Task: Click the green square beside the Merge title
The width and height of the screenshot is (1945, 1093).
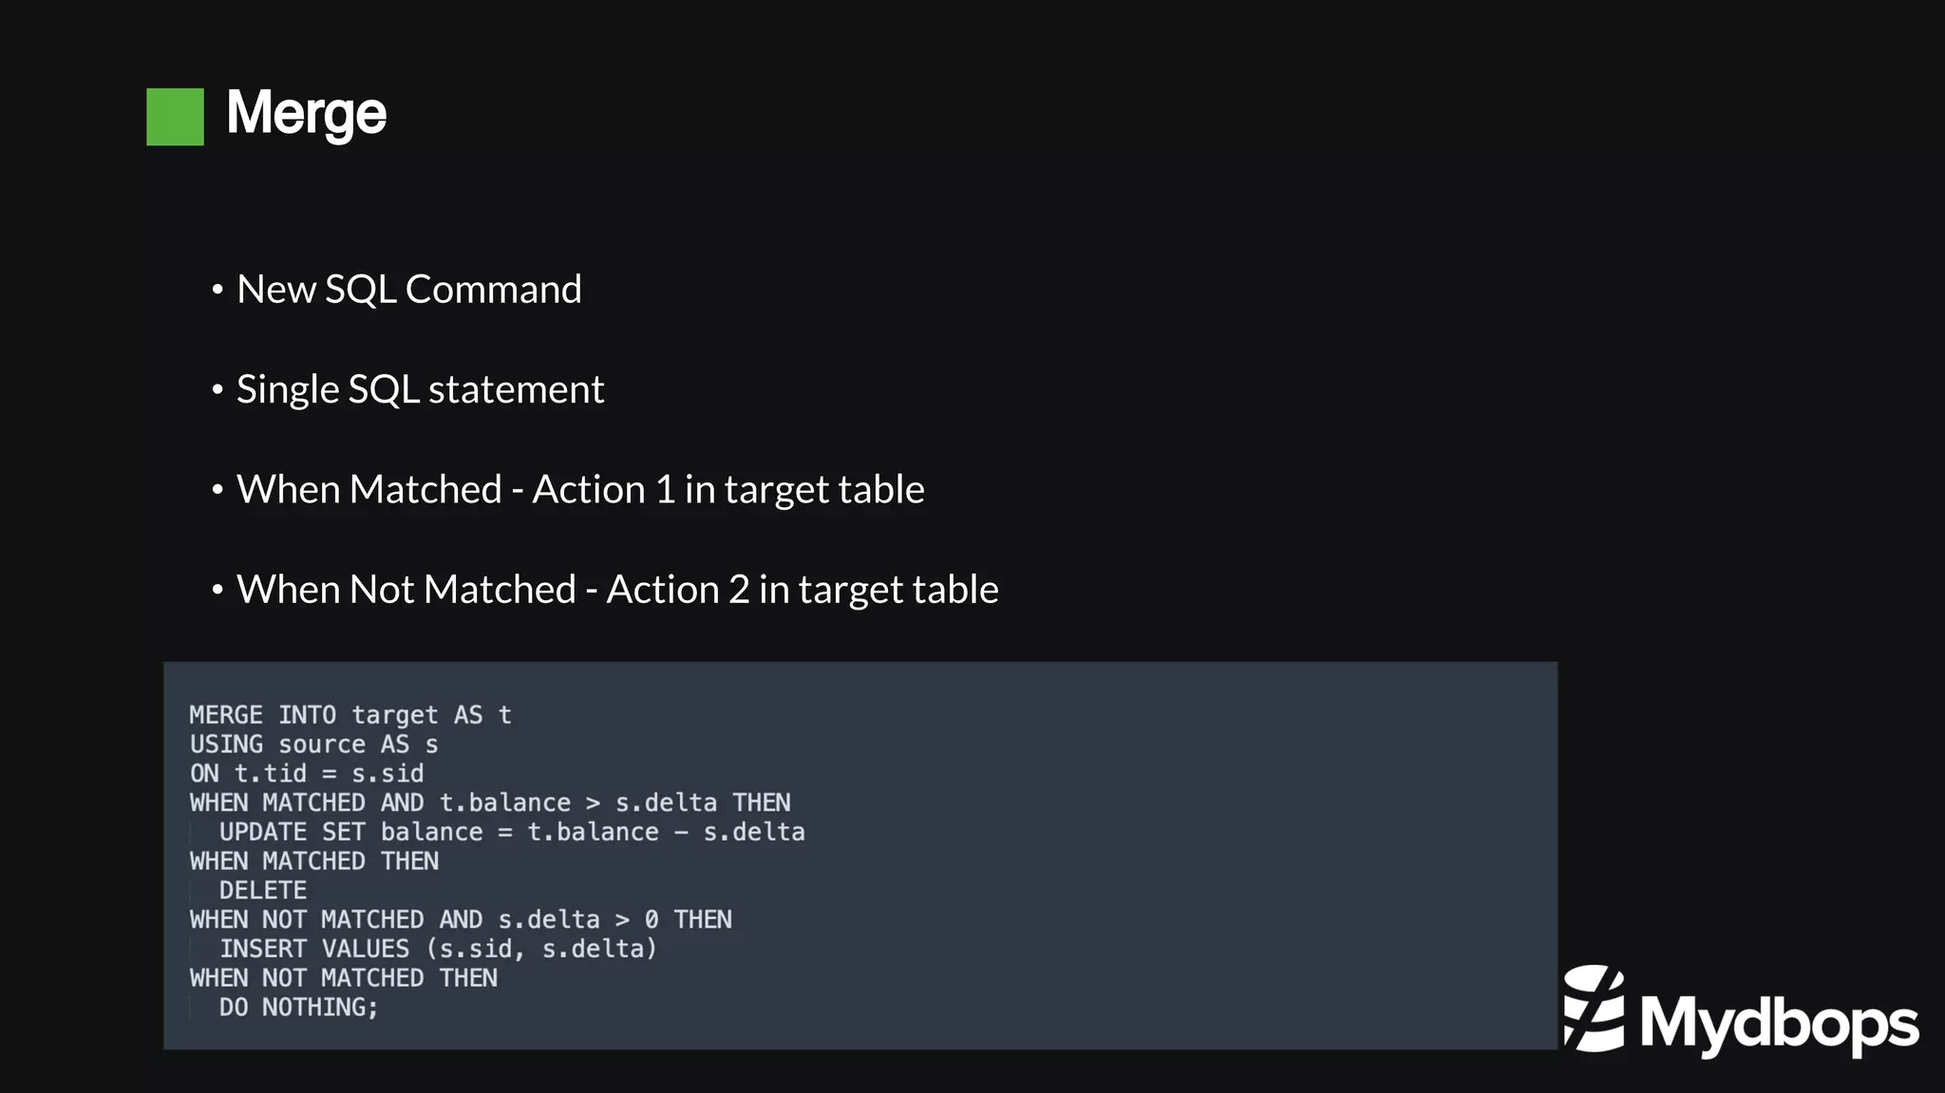Action: tap(175, 117)
